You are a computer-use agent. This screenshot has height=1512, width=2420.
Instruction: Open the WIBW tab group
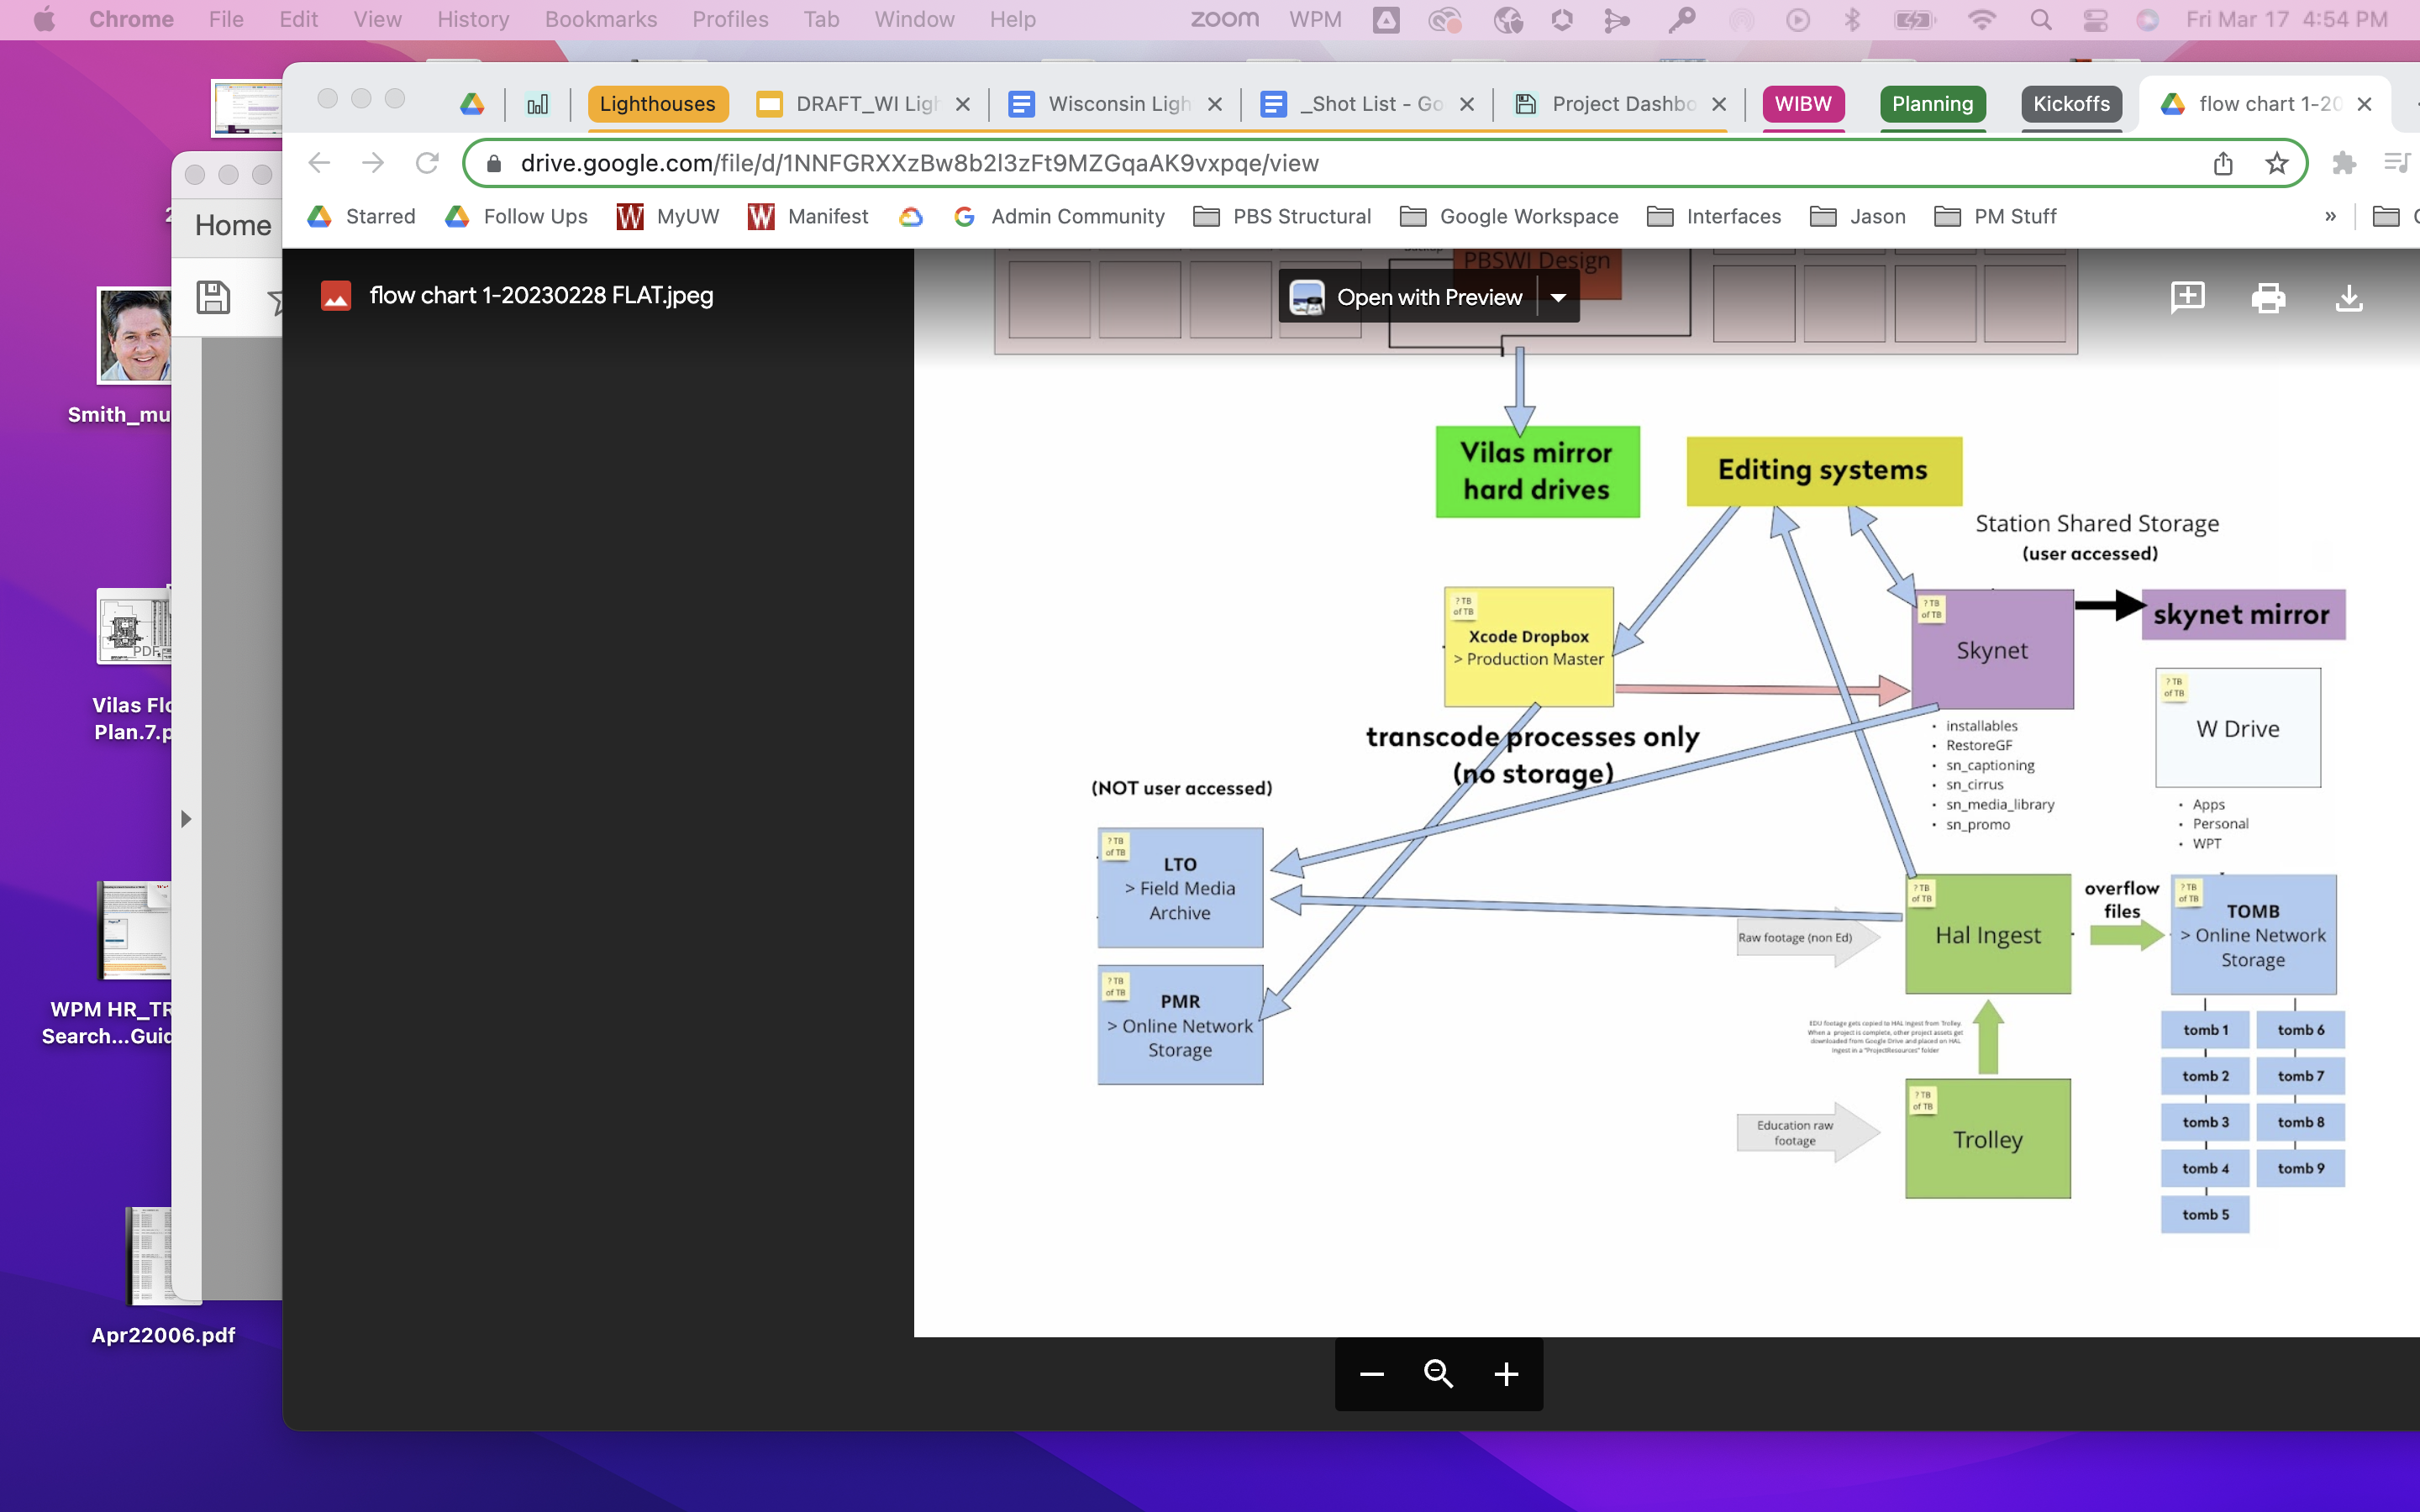click(x=1803, y=104)
